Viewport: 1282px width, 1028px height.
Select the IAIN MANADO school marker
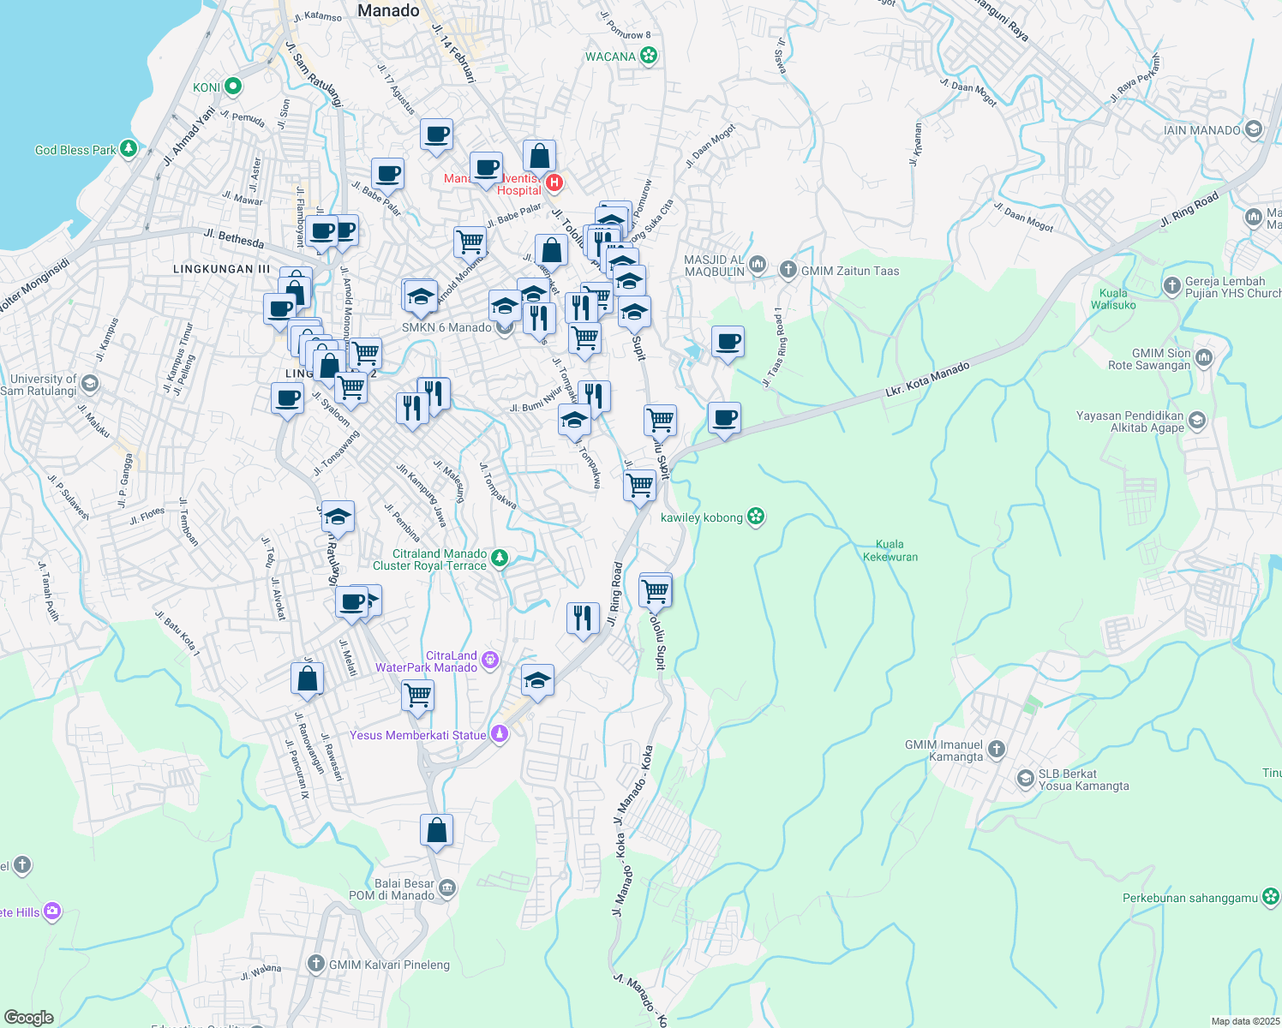[x=1253, y=130]
